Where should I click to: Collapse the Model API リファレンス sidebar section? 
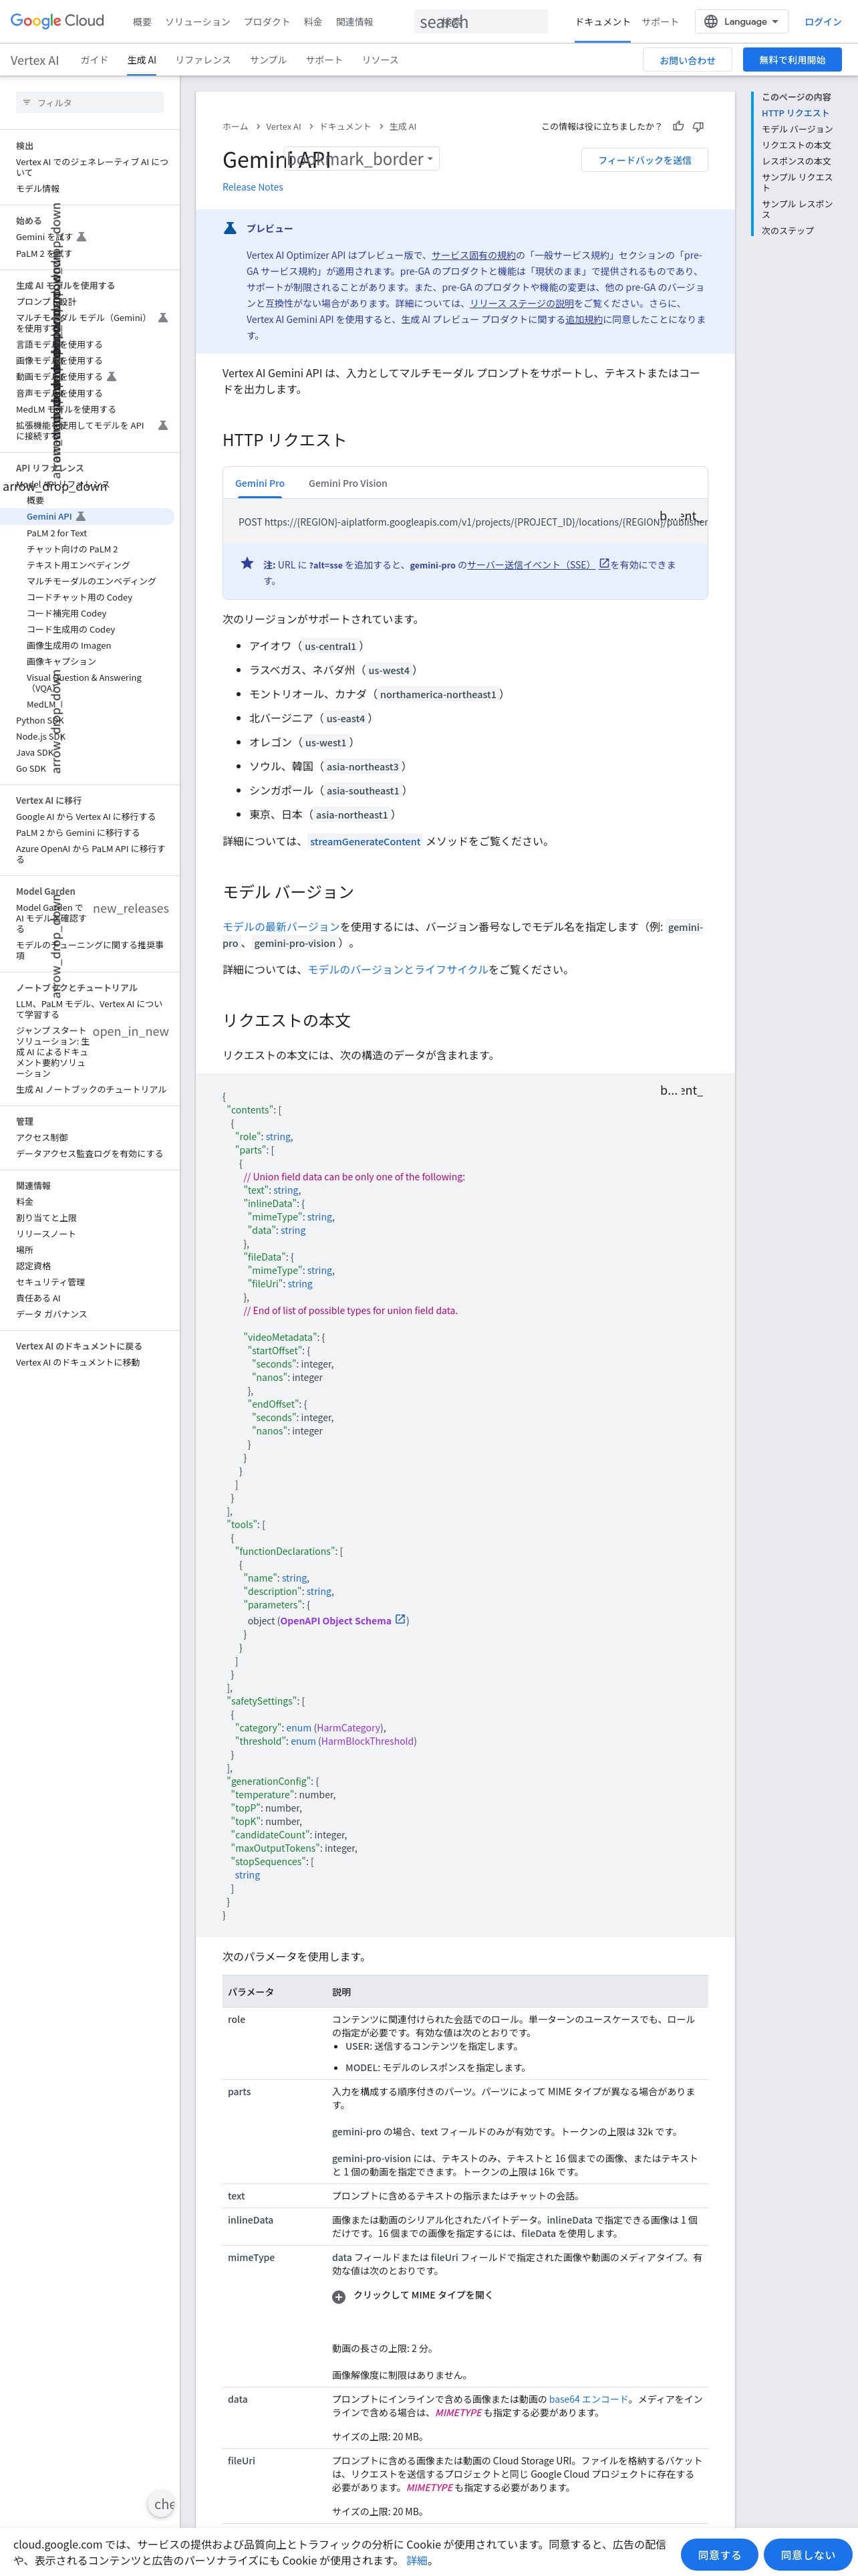tap(54, 486)
